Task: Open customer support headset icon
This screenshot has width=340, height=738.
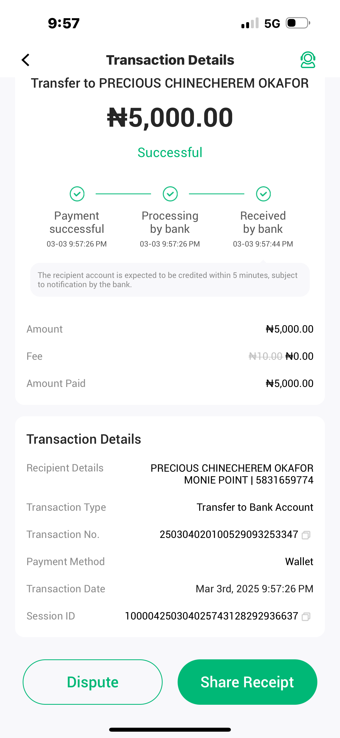Action: pyautogui.click(x=308, y=60)
